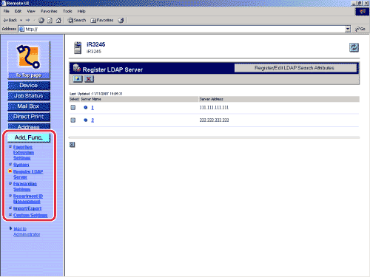Open the Back button history dropdown arrow

point(21,20)
